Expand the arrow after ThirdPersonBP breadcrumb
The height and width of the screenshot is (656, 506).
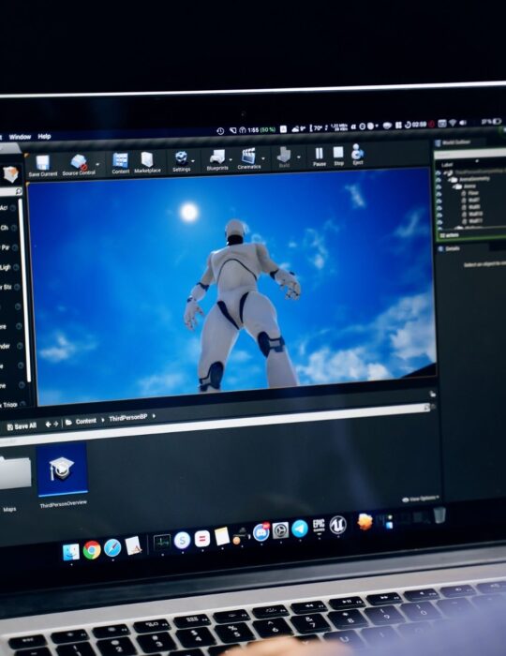[154, 416]
